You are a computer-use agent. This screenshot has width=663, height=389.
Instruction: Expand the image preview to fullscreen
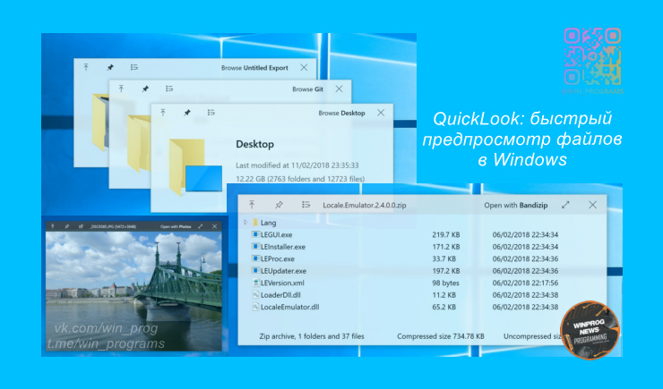(202, 226)
